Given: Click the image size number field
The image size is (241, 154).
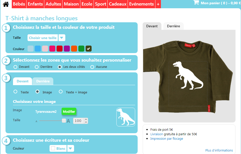Looking at the screenshot, I should click(x=79, y=121).
